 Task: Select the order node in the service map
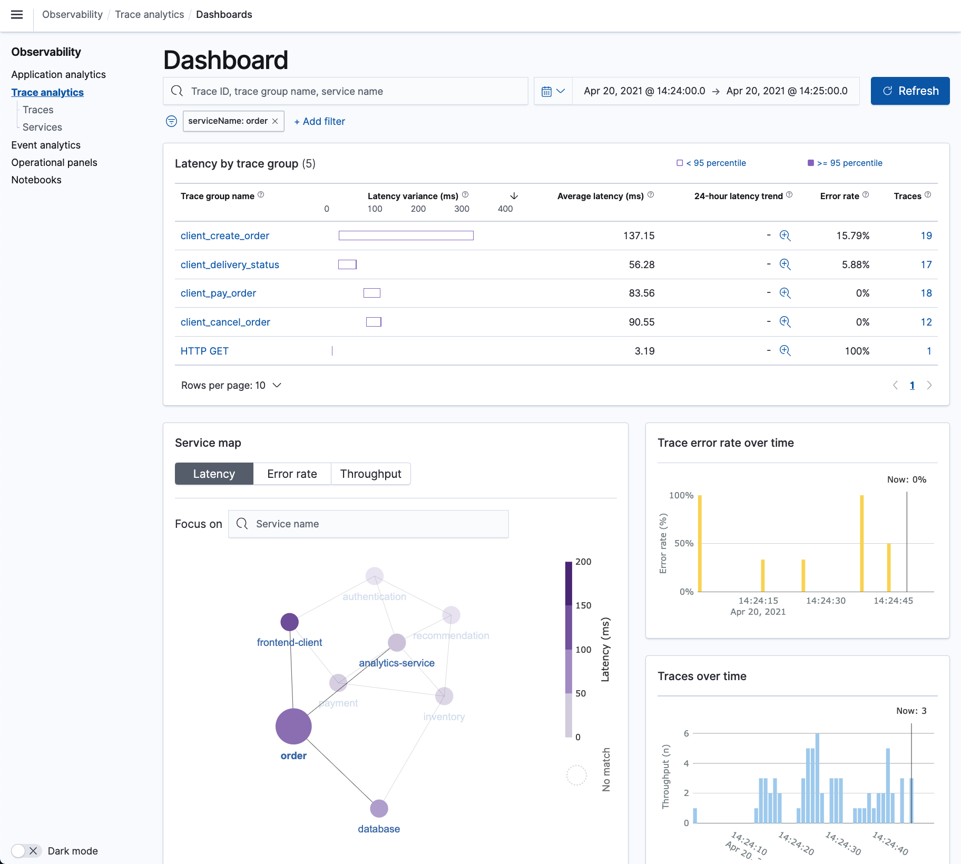(x=293, y=726)
